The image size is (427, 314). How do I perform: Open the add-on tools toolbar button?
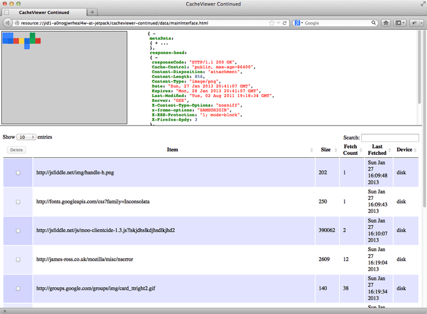coord(417,23)
